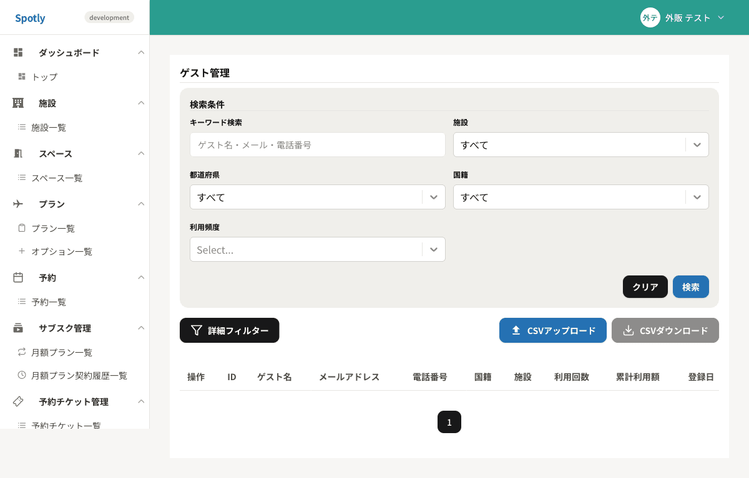749x478 pixels.
Task: Click the メールアドレス column header
Action: [x=350, y=376]
